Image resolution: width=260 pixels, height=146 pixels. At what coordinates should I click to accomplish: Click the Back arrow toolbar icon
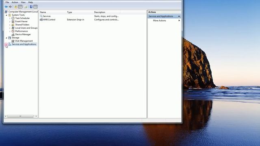6,6
